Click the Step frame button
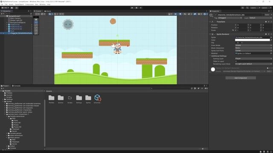Screen dimensions: 273x153 click(141, 8)
